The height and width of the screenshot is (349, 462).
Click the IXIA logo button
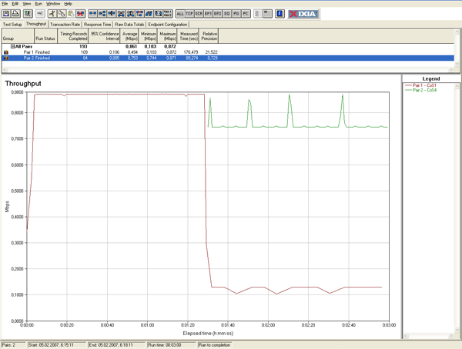click(303, 14)
